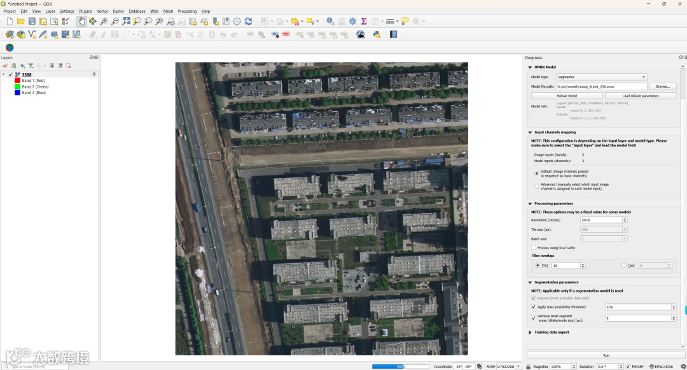Click the class probability threshold 0.50 field
This screenshot has height=370, width=687.
[x=641, y=307]
